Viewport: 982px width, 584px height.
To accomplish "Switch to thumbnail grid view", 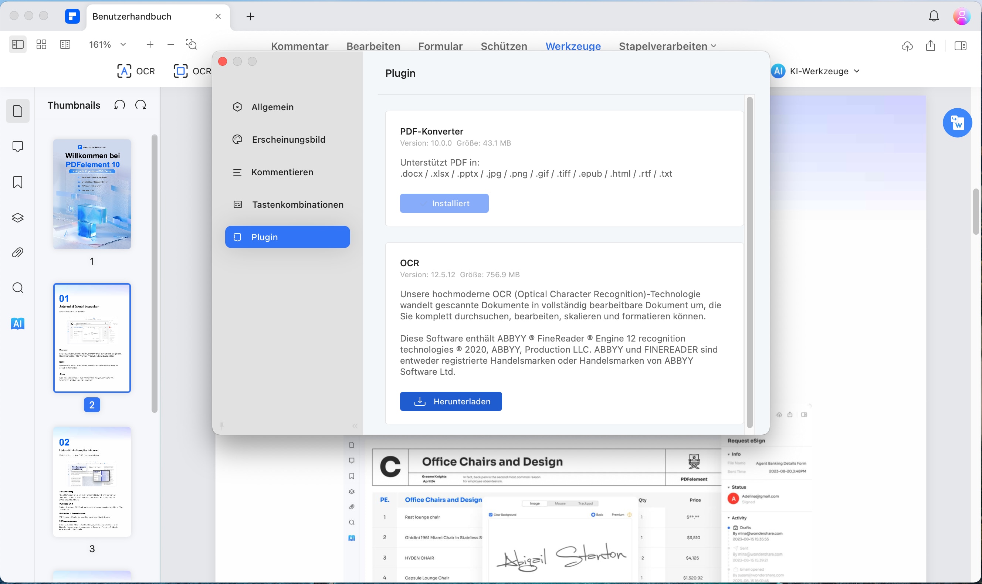I will point(41,44).
